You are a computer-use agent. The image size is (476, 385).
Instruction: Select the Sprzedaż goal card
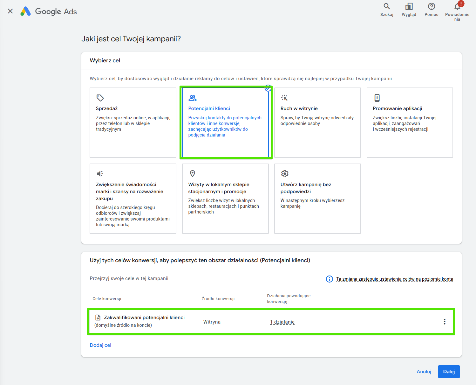[x=133, y=122]
